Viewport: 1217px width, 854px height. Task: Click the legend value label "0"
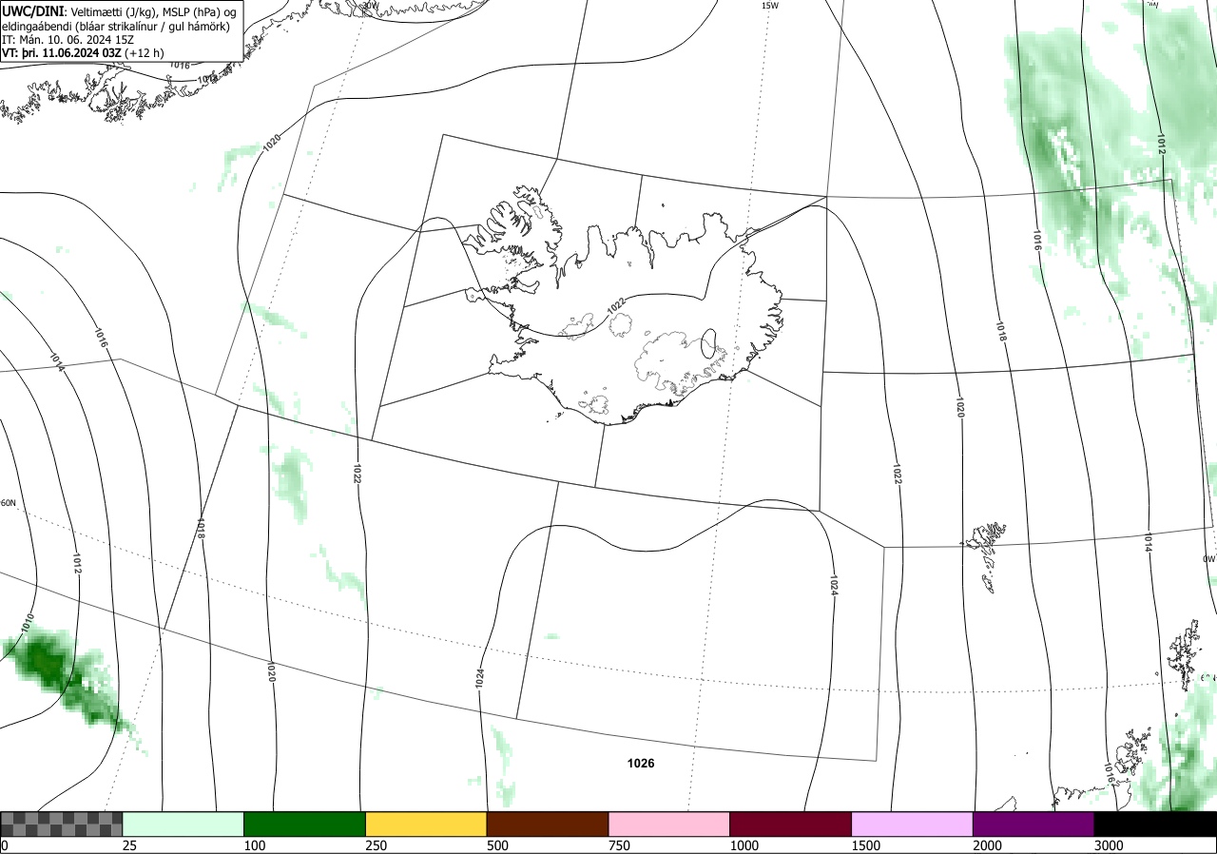tap(5, 845)
